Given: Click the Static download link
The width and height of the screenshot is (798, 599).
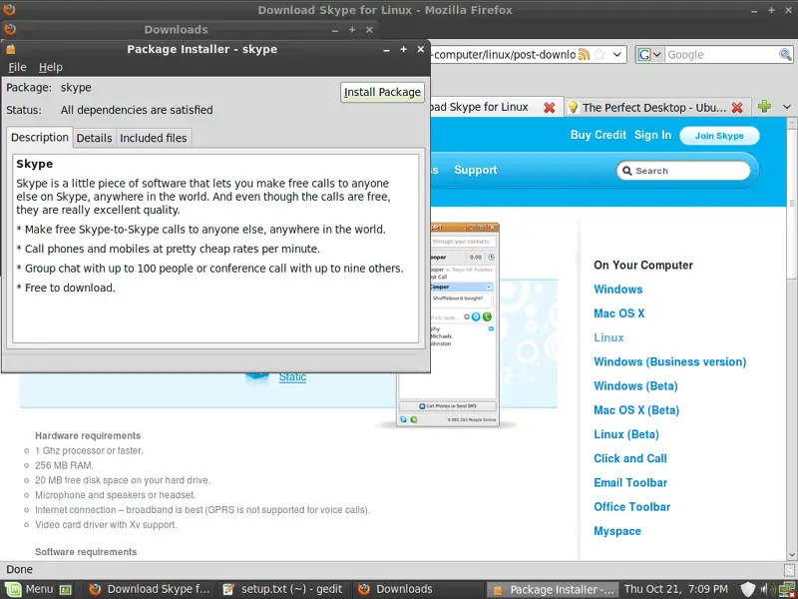Looking at the screenshot, I should [x=292, y=377].
